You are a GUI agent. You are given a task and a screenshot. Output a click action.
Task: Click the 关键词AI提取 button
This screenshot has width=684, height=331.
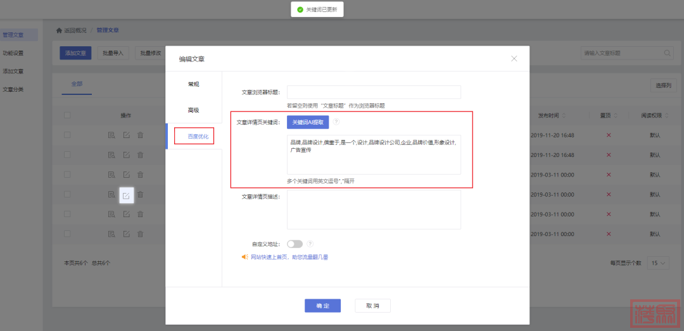(308, 122)
